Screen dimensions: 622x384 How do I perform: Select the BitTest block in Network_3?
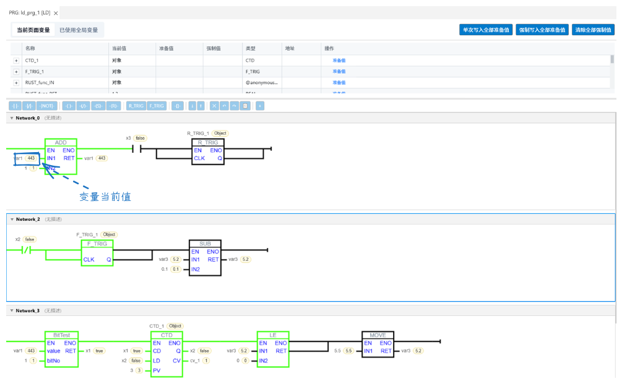[61, 349]
